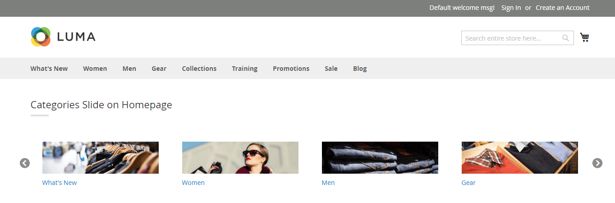The image size is (615, 203).
Task: Click the Luma logo icon
Action: click(41, 37)
